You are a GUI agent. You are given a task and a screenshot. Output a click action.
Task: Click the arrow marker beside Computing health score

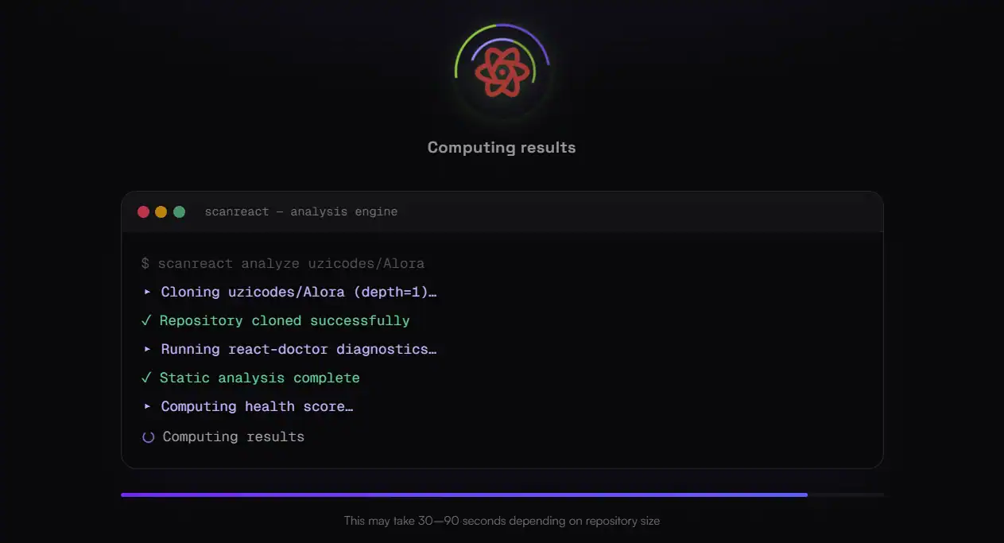pyautogui.click(x=147, y=406)
